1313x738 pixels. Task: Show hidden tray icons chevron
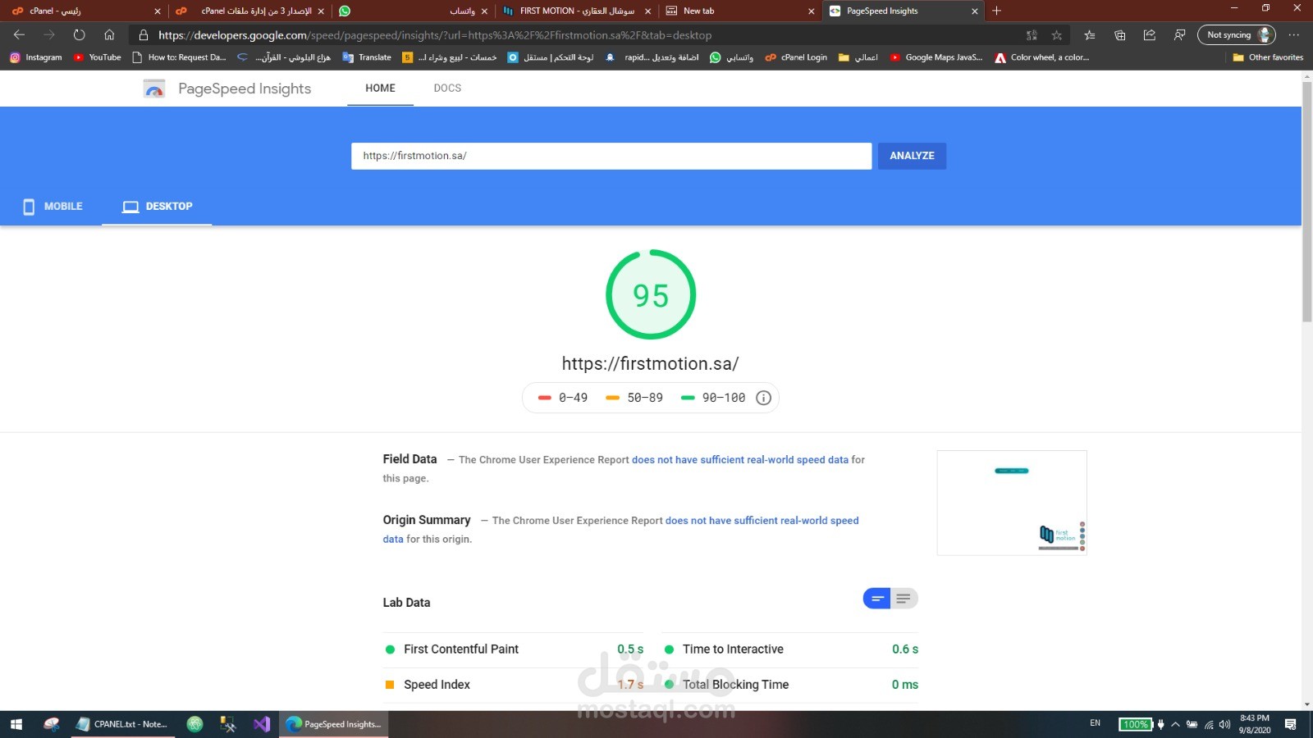[x=1175, y=724]
